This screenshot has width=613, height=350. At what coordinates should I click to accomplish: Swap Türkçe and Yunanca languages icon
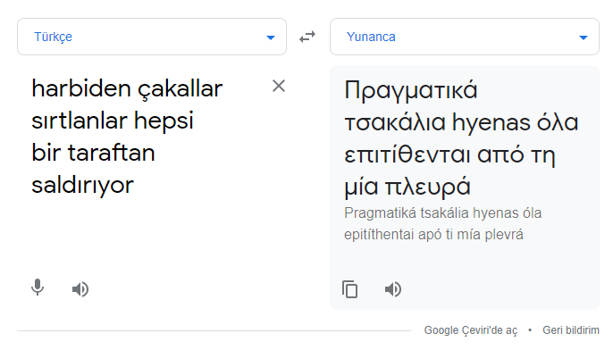pos(307,37)
